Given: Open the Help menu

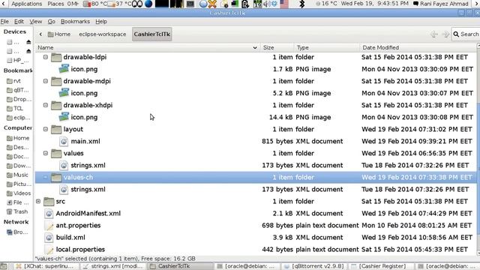Looking at the screenshot, I should tap(101, 22).
